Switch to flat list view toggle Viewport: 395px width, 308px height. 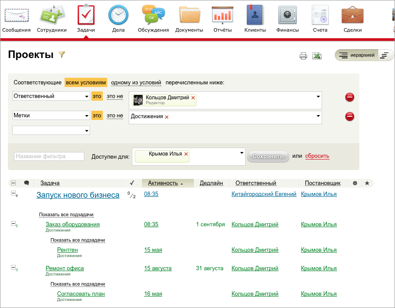point(385,55)
